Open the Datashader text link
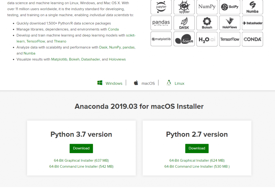The height and width of the screenshot is (188, 275). tap(91, 59)
